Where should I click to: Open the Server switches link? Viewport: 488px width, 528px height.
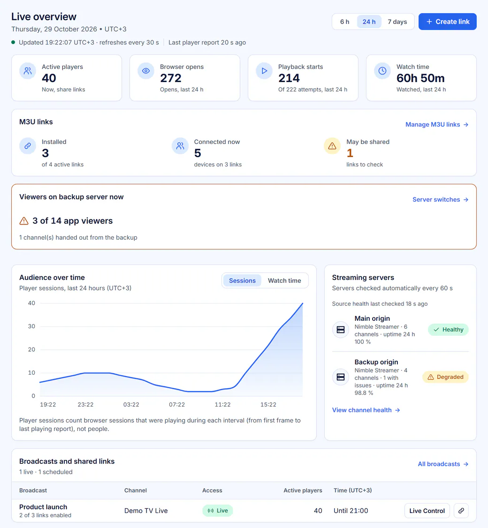[x=441, y=200]
